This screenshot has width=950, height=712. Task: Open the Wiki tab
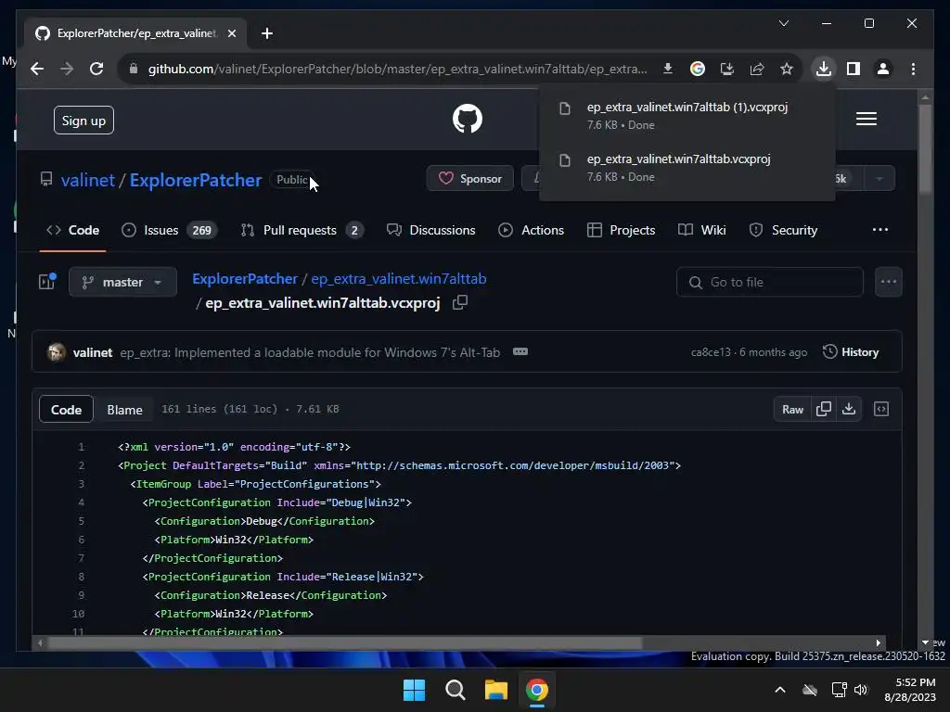pyautogui.click(x=702, y=230)
